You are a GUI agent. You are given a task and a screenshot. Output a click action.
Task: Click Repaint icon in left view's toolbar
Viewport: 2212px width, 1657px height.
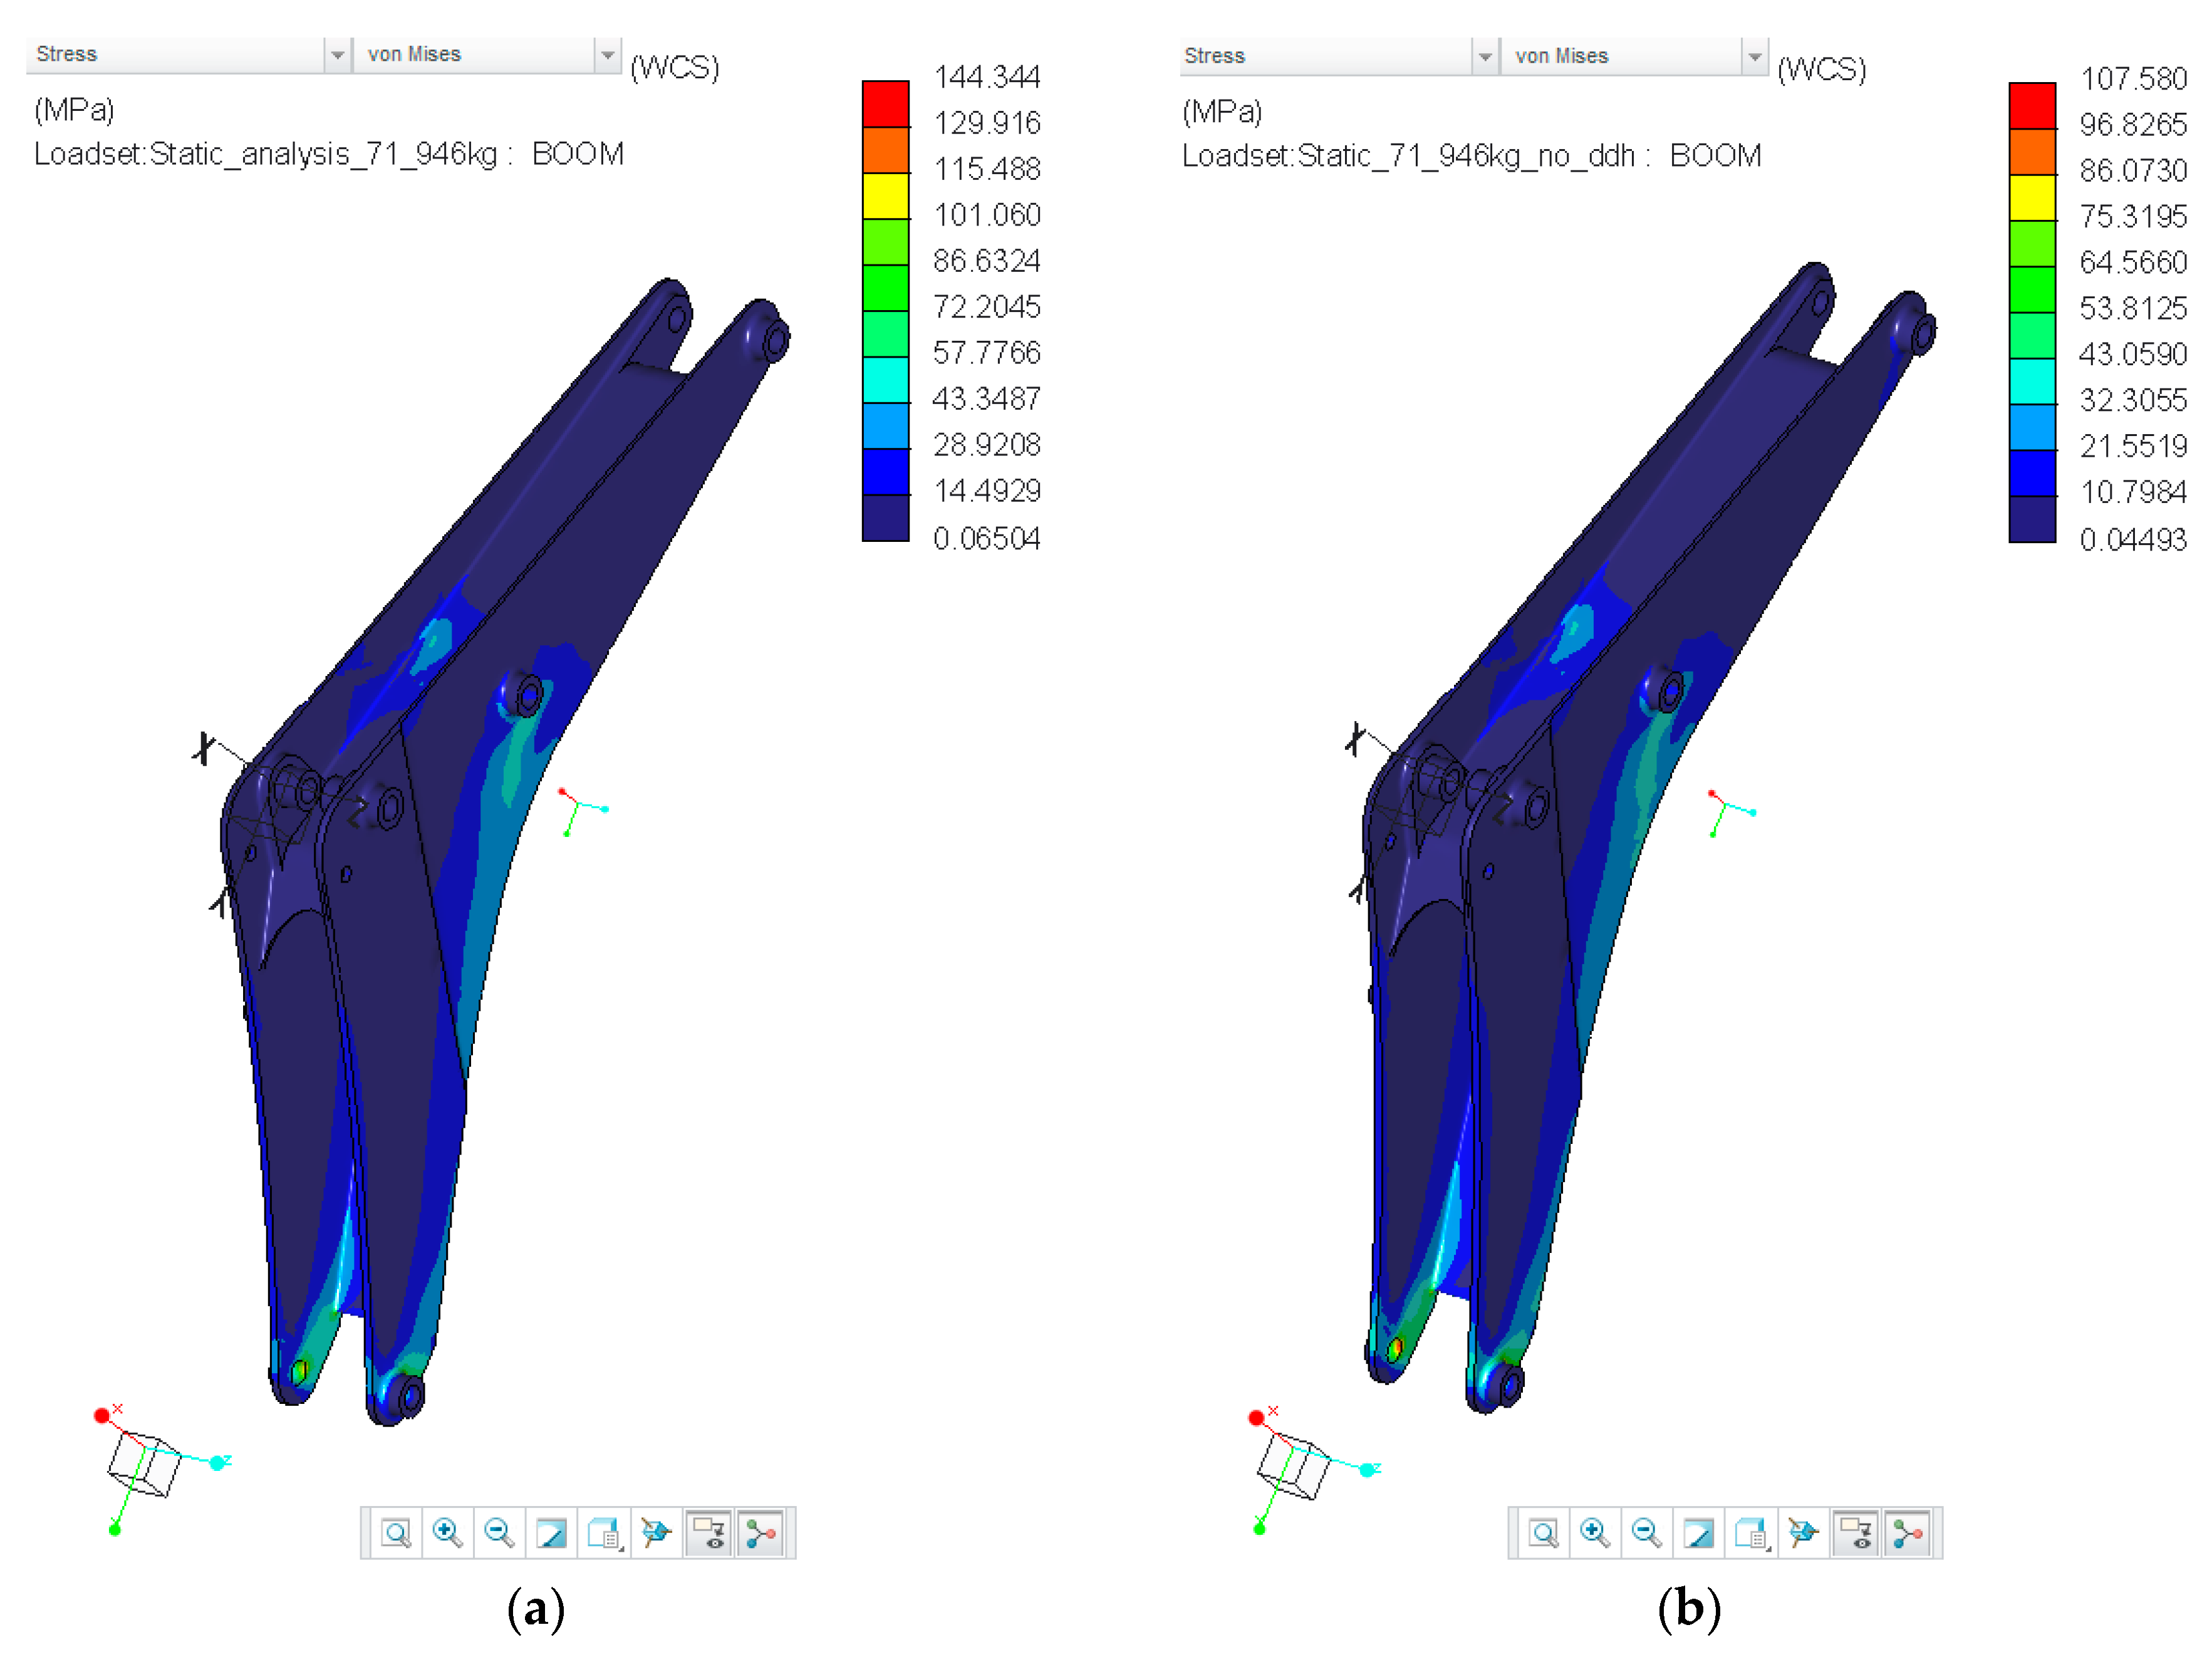pos(551,1533)
